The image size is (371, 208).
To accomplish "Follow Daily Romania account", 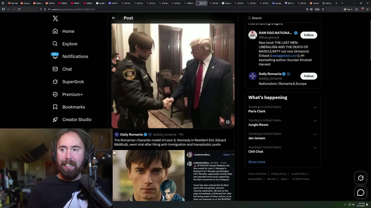I will (x=309, y=76).
